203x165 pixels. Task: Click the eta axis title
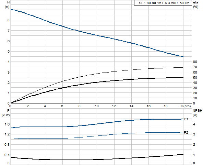tap(195, 2)
